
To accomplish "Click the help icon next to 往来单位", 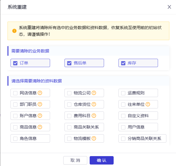I will (148, 104).
